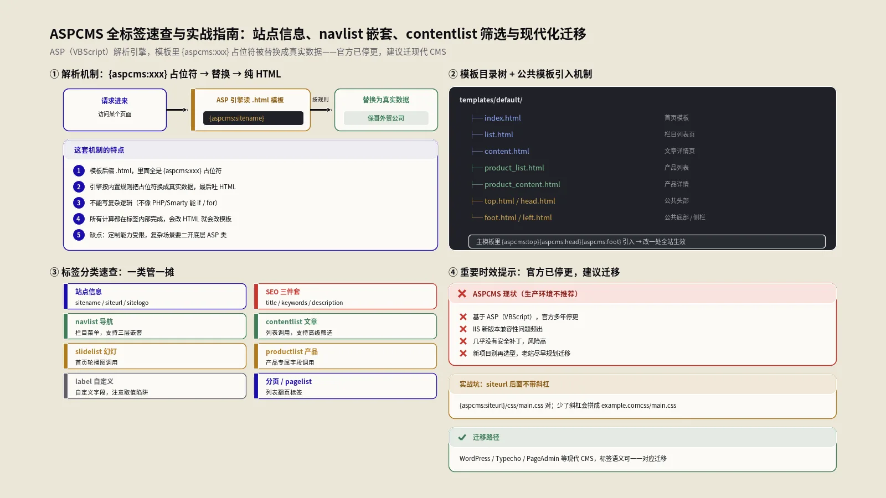Click numbered circle 4 beside "所有计算都在标签内部完成"
Image resolution: width=886 pixels, height=498 pixels.
tap(79, 219)
